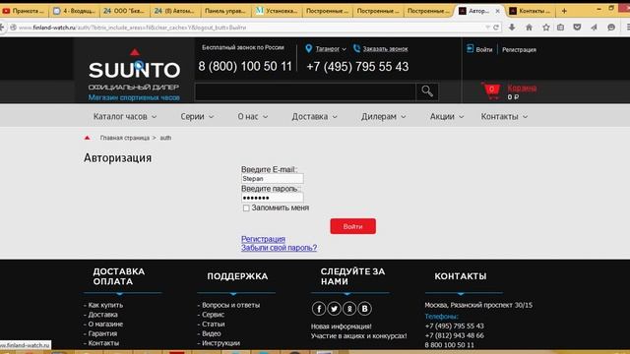The image size is (630, 354).
Task: Open Гарантия footer link
Action: click(x=102, y=333)
